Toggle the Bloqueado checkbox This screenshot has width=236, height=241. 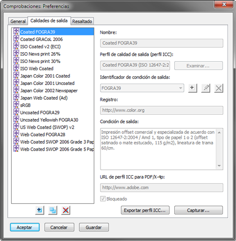tap(103, 199)
